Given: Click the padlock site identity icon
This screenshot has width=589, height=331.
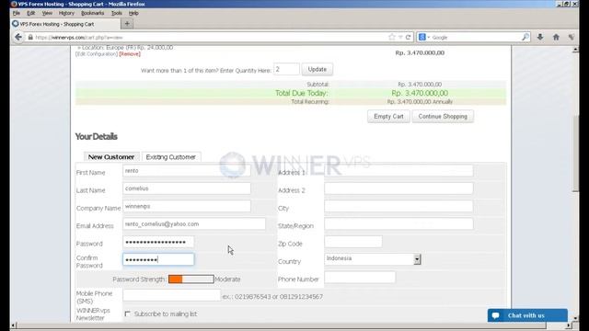Looking at the screenshot, I should 30,37.
